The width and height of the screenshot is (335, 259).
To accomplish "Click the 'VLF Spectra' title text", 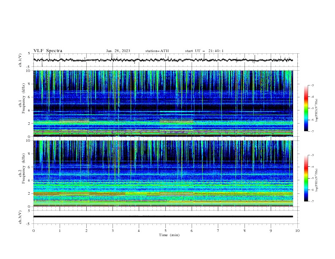I will click(x=48, y=51).
